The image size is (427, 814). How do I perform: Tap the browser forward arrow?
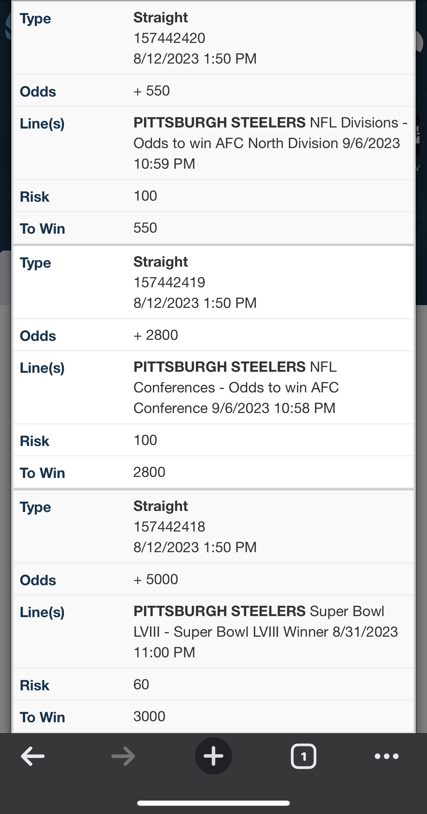coord(123,756)
